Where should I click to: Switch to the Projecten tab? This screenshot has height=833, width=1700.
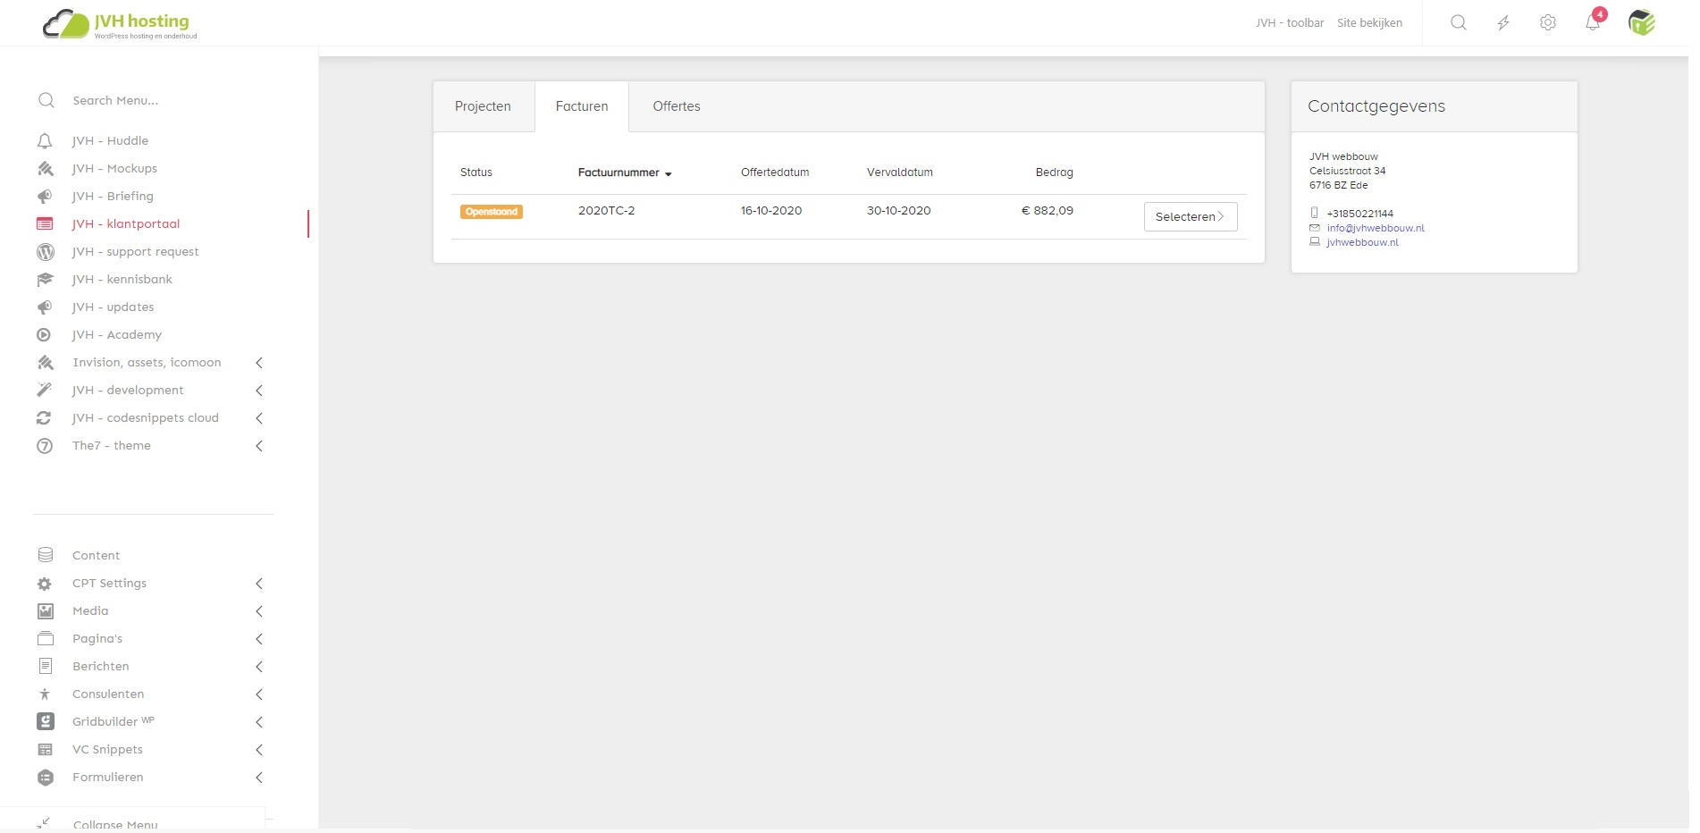pyautogui.click(x=483, y=106)
